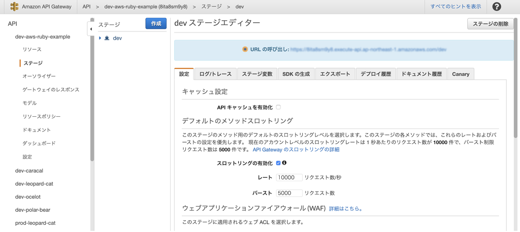Open ゲートウェイのレスポンス in sidebar
The width and height of the screenshot is (520, 232).
(51, 89)
